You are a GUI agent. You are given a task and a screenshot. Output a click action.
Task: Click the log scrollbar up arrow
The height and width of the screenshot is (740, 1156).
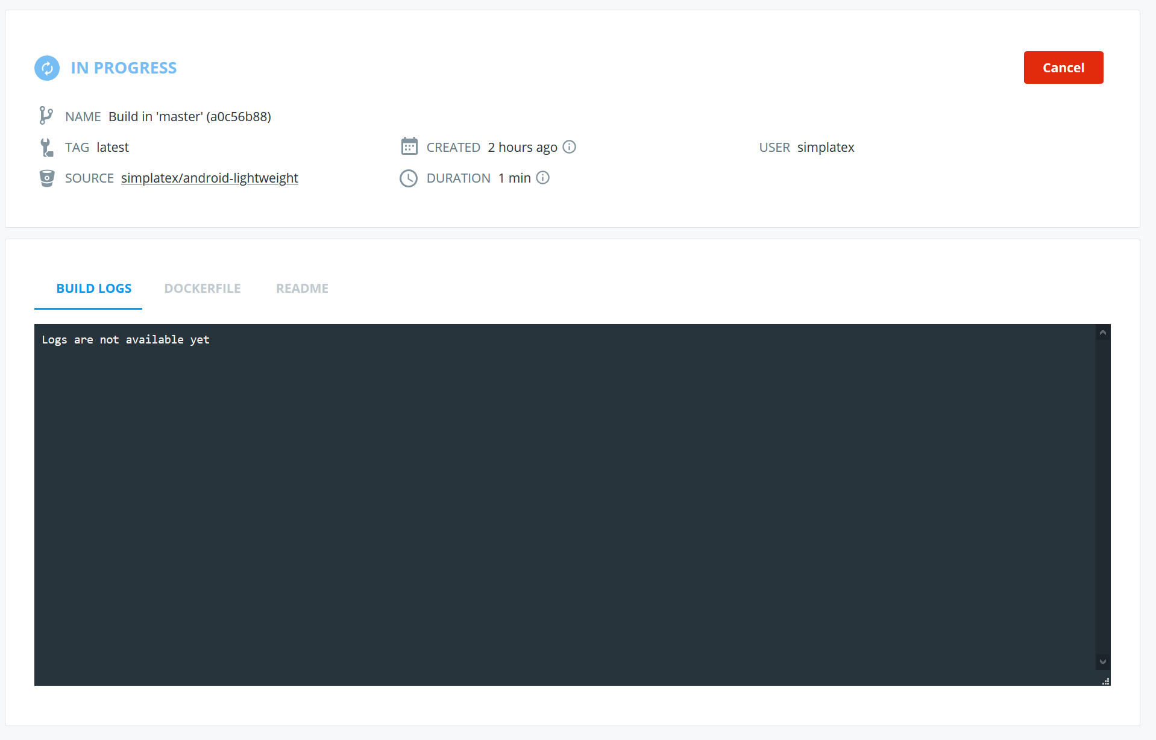[1103, 333]
